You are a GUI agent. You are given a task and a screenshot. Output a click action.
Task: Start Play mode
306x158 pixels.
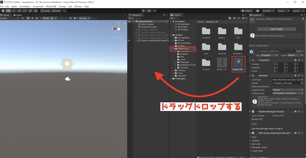[143, 11]
